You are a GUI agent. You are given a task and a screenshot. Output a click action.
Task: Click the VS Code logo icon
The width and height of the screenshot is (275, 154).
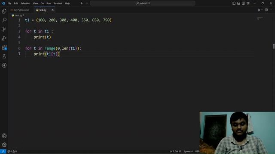tap(3, 3)
